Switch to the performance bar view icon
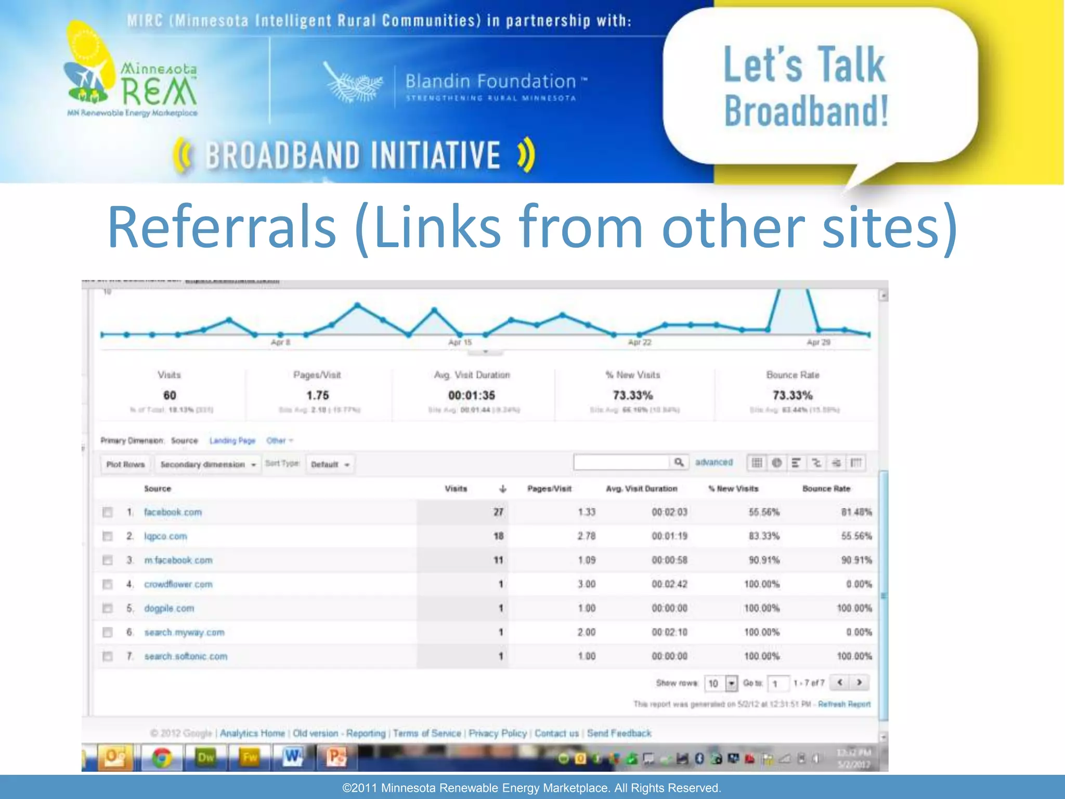1065x799 pixels. [x=796, y=462]
